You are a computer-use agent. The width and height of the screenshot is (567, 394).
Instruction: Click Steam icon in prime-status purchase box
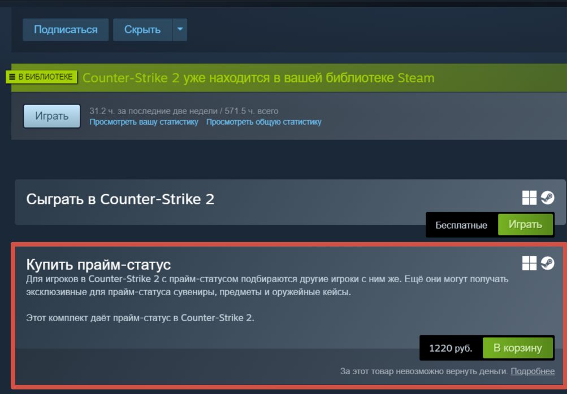point(547,263)
